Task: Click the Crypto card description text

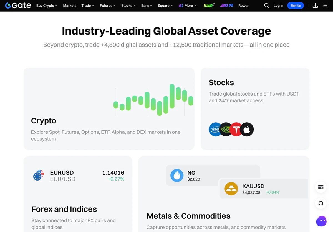Action: [106, 135]
